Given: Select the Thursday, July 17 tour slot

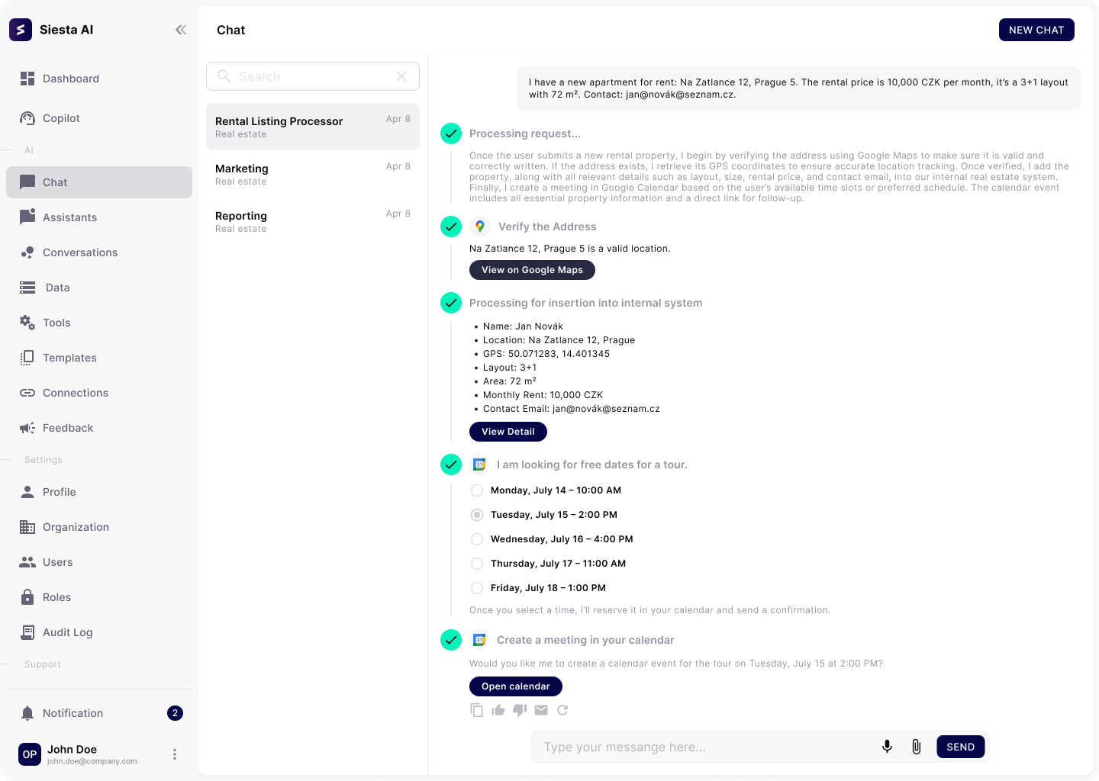Looking at the screenshot, I should 477,564.
